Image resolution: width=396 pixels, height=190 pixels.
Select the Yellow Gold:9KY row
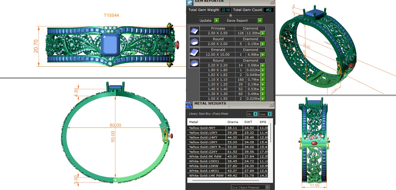pyautogui.click(x=228, y=128)
